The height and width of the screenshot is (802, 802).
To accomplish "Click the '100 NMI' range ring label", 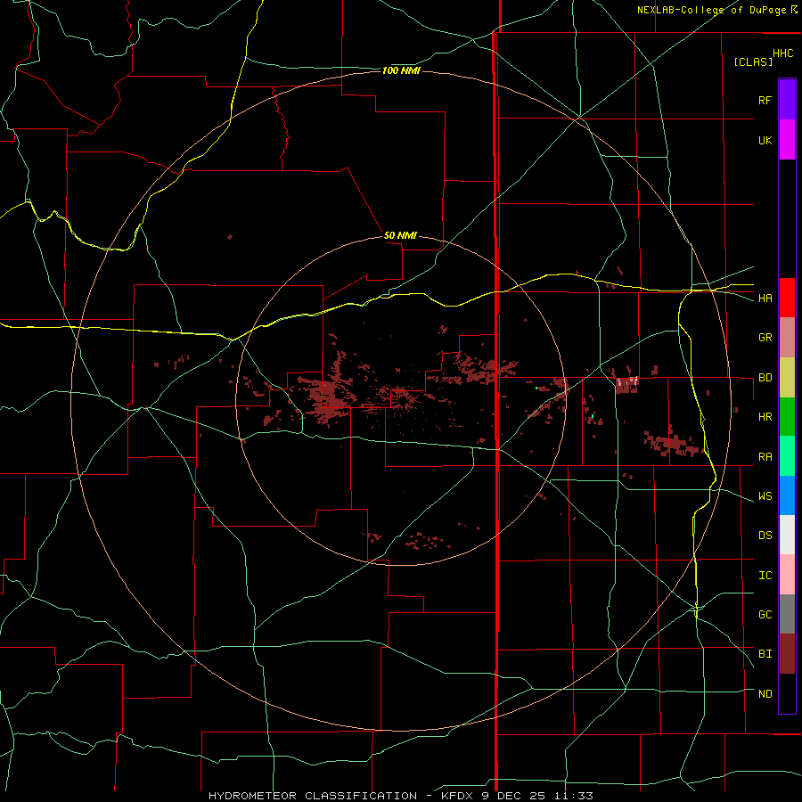I will tap(401, 70).
